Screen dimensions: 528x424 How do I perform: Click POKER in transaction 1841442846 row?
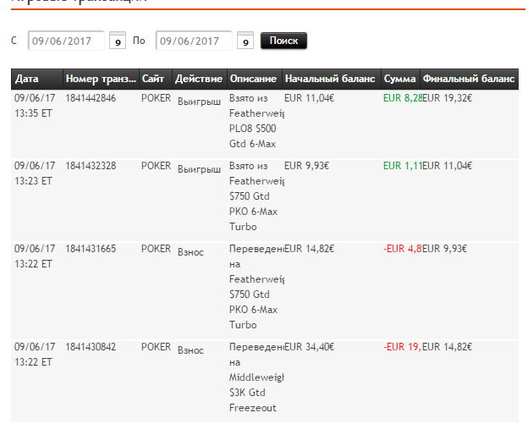point(156,98)
